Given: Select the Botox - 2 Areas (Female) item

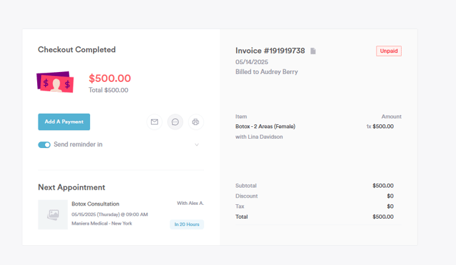Looking at the screenshot, I should (265, 126).
